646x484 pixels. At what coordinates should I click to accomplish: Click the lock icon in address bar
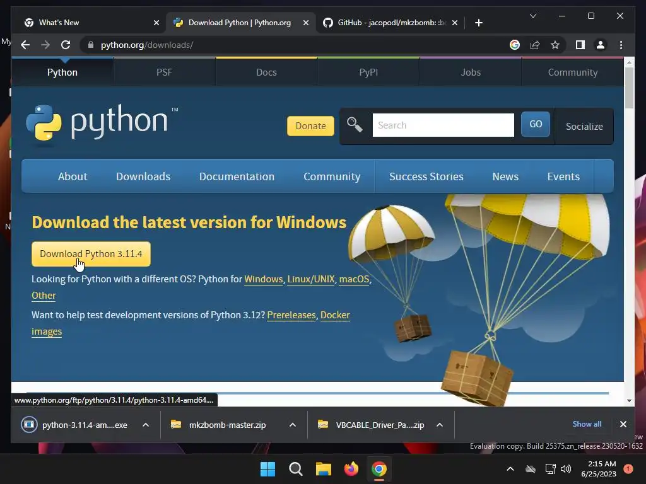coord(91,45)
